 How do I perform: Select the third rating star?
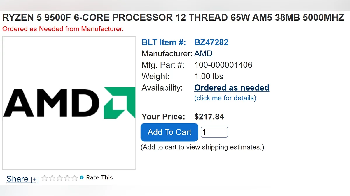click(60, 178)
